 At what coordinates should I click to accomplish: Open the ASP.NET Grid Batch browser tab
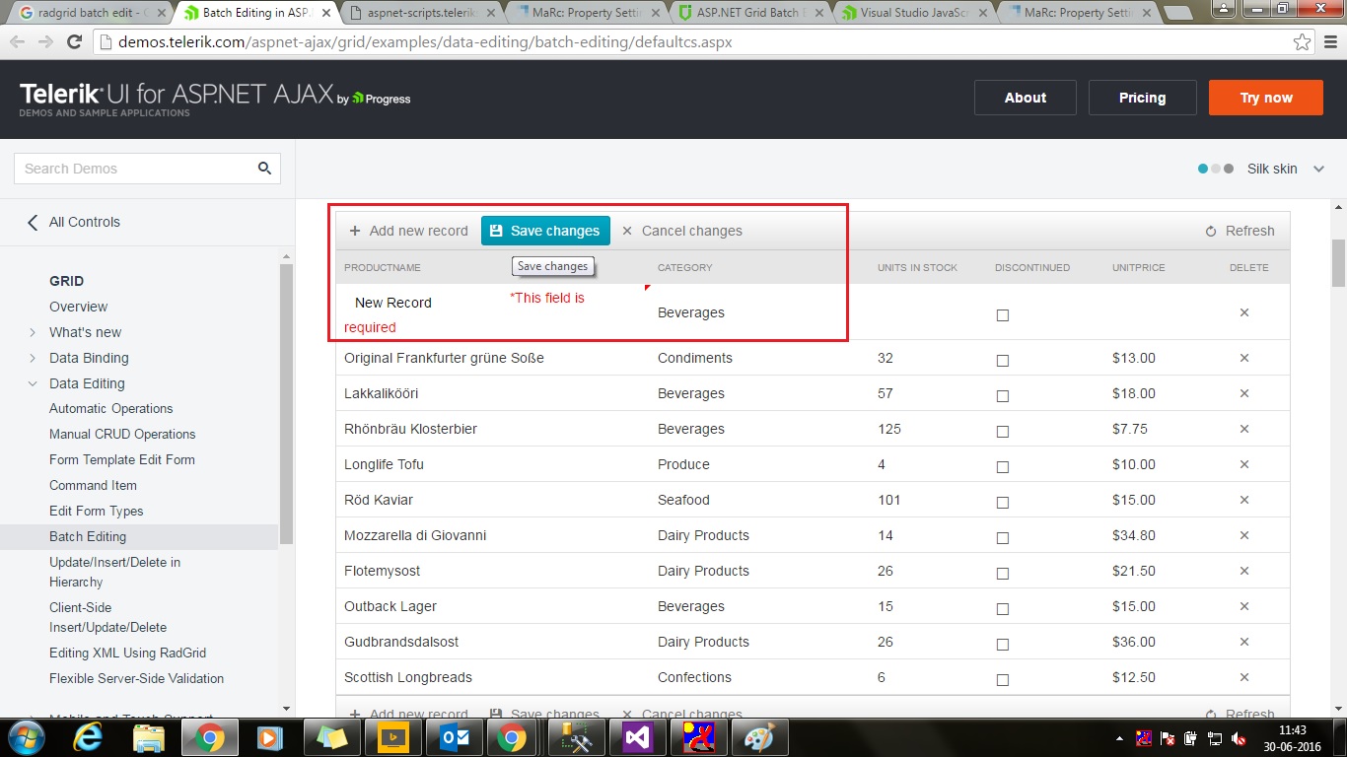[751, 13]
